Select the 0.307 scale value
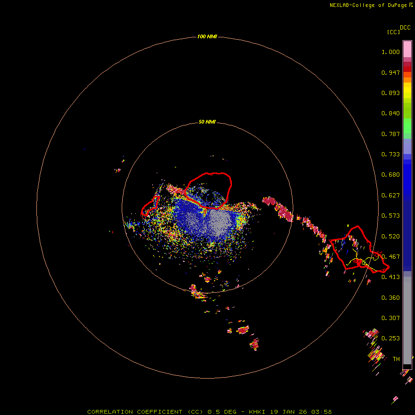 [x=391, y=318]
